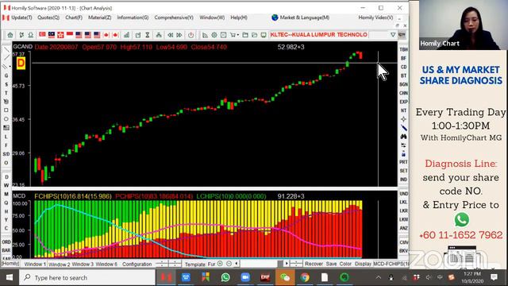508x286 pixels.
Task: Switch to quarterly period with Q button
Action: point(6,203)
